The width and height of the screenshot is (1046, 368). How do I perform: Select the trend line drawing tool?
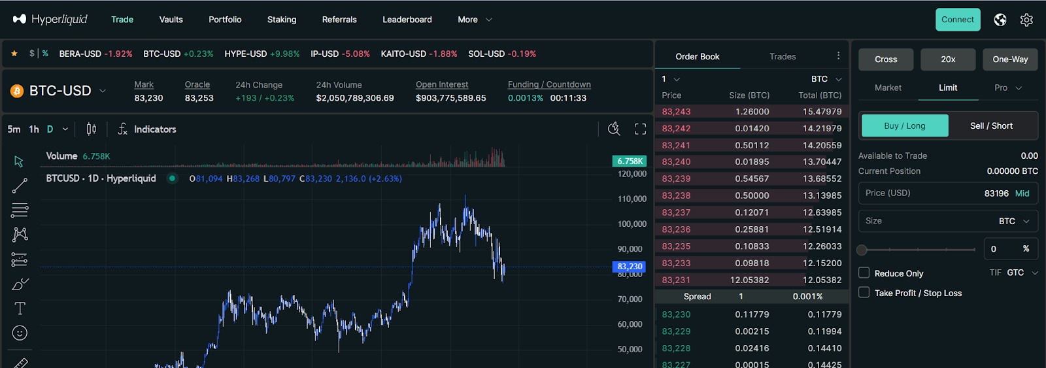tap(20, 186)
